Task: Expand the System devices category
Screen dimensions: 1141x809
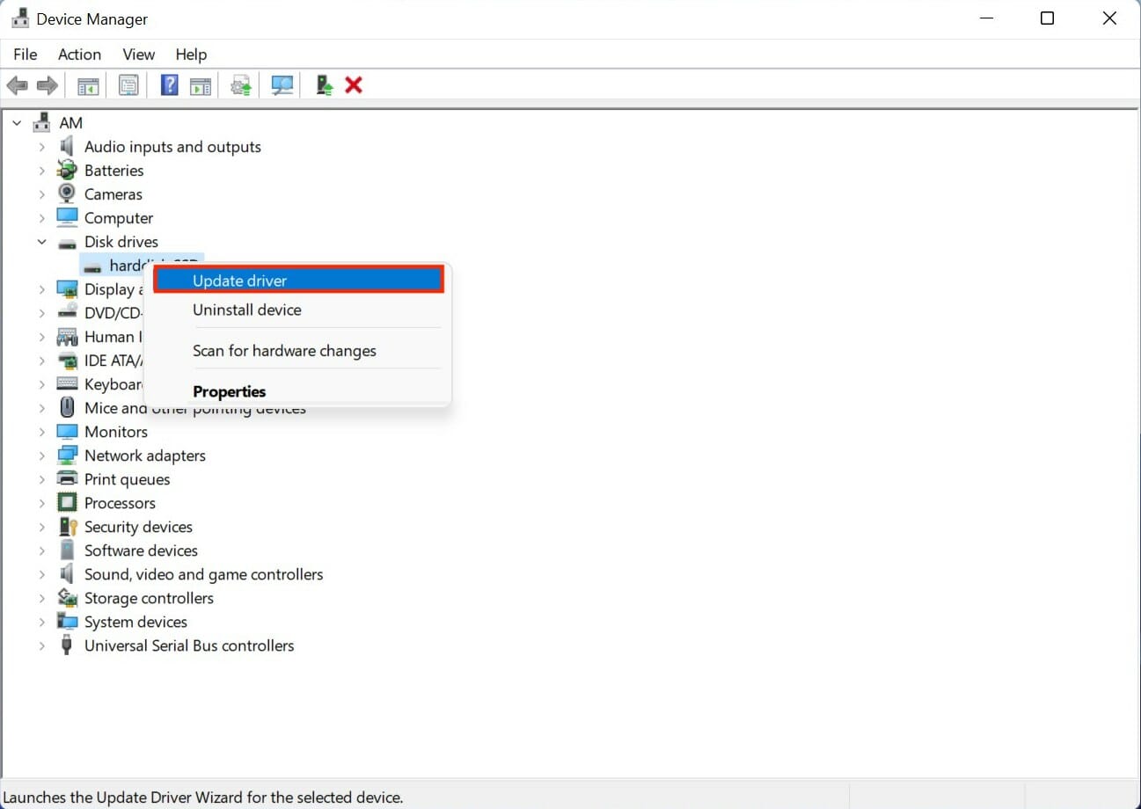Action: [x=41, y=622]
